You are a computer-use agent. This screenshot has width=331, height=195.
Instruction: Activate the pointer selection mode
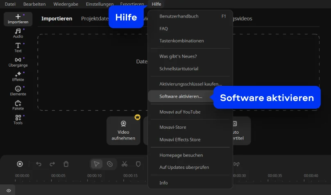(97, 164)
